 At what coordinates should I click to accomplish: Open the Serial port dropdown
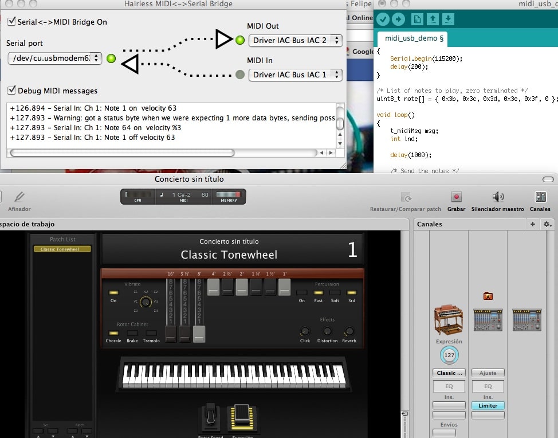55,58
